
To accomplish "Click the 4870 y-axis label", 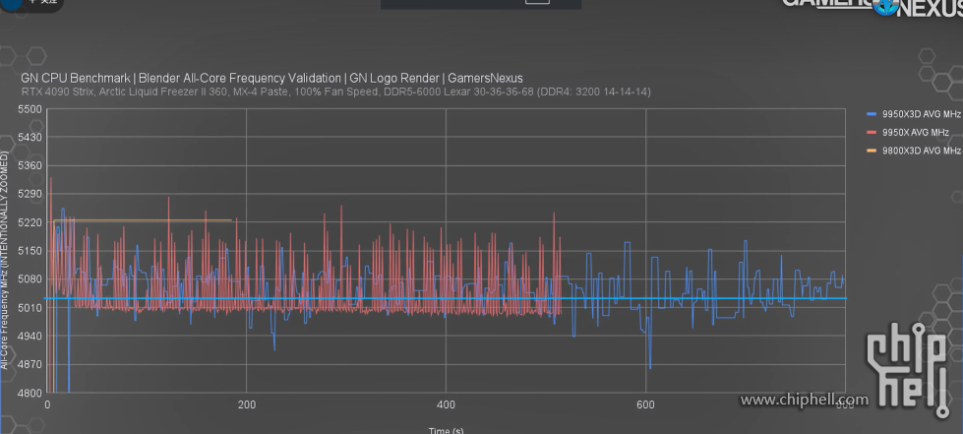I will 30,364.
